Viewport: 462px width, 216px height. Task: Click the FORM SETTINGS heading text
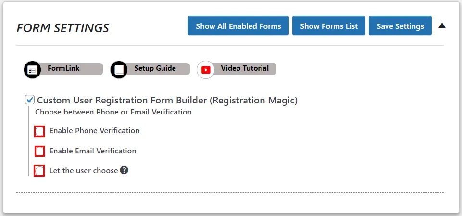63,28
